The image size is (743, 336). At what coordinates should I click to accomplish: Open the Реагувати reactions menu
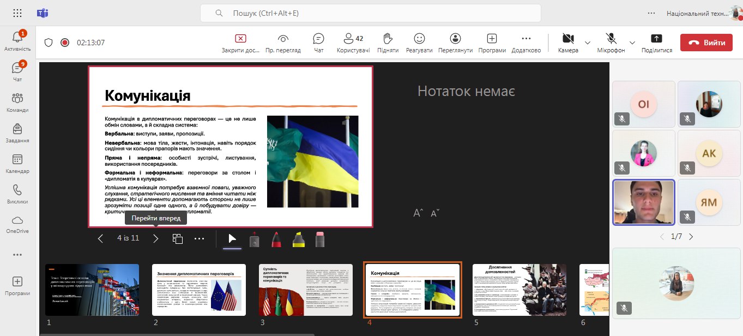(419, 42)
